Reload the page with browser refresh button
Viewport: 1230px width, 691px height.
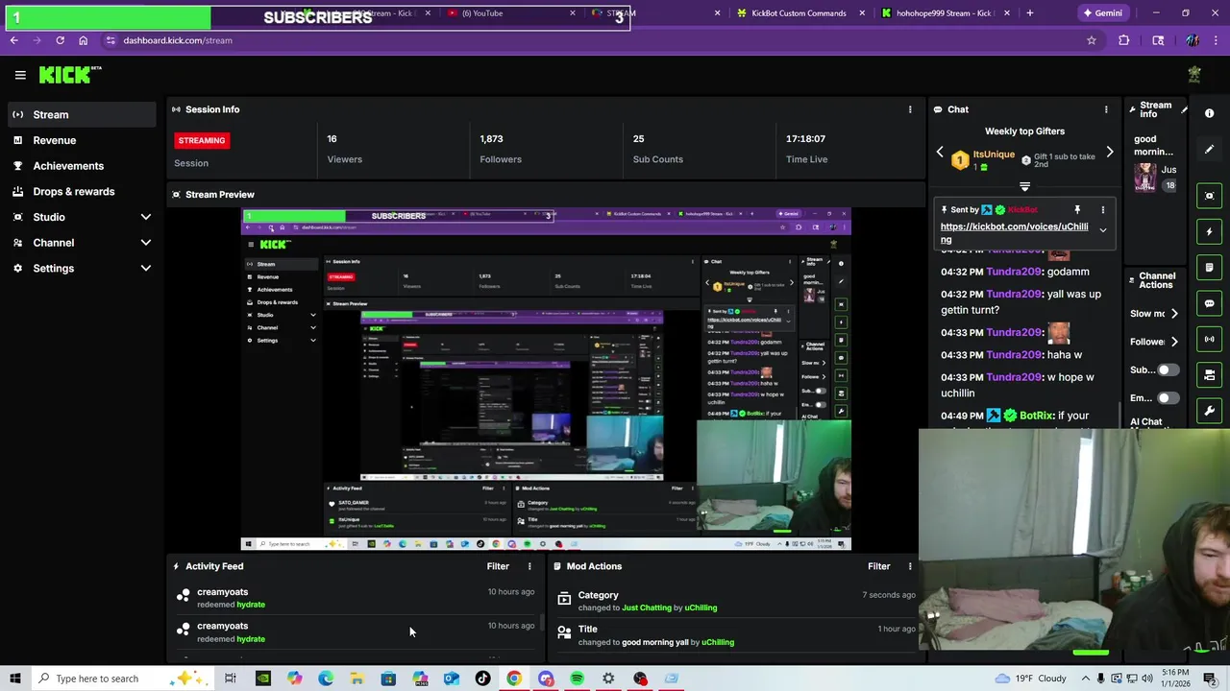pos(60,40)
